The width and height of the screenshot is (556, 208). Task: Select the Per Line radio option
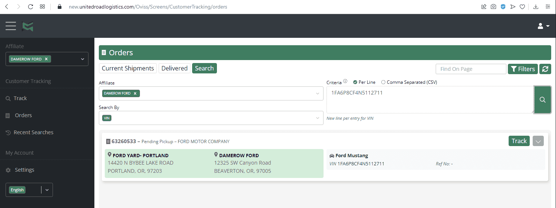click(x=355, y=82)
